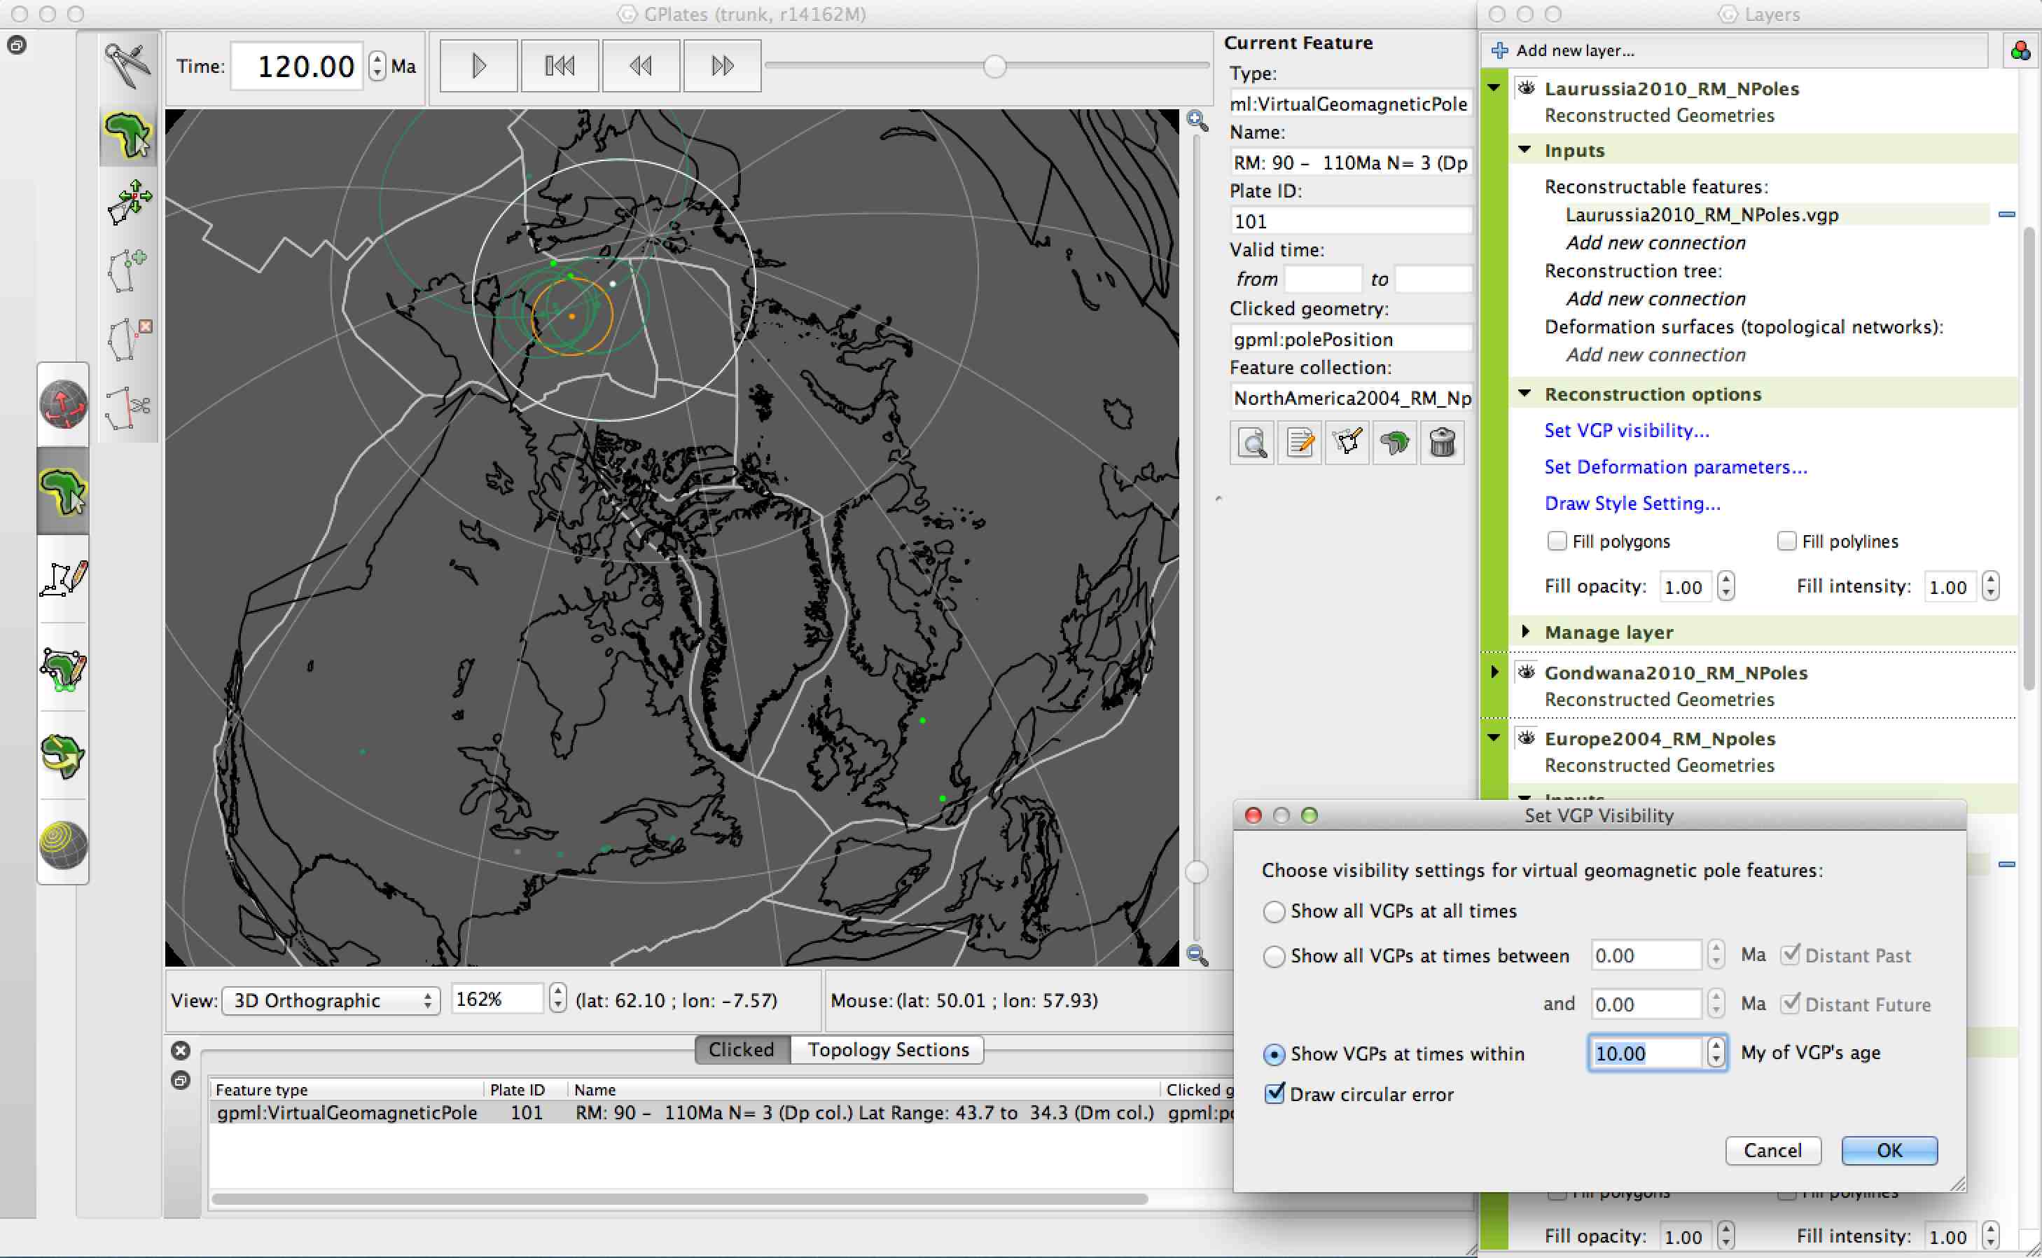The image size is (2042, 1258).
Task: Uncheck Draw circular error checkbox
Action: [1274, 1093]
